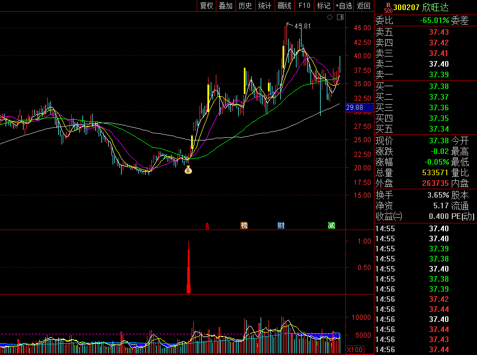Click the X100 volume unit label
Image resolution: width=477 pixels, height=355 pixels.
pos(355,349)
